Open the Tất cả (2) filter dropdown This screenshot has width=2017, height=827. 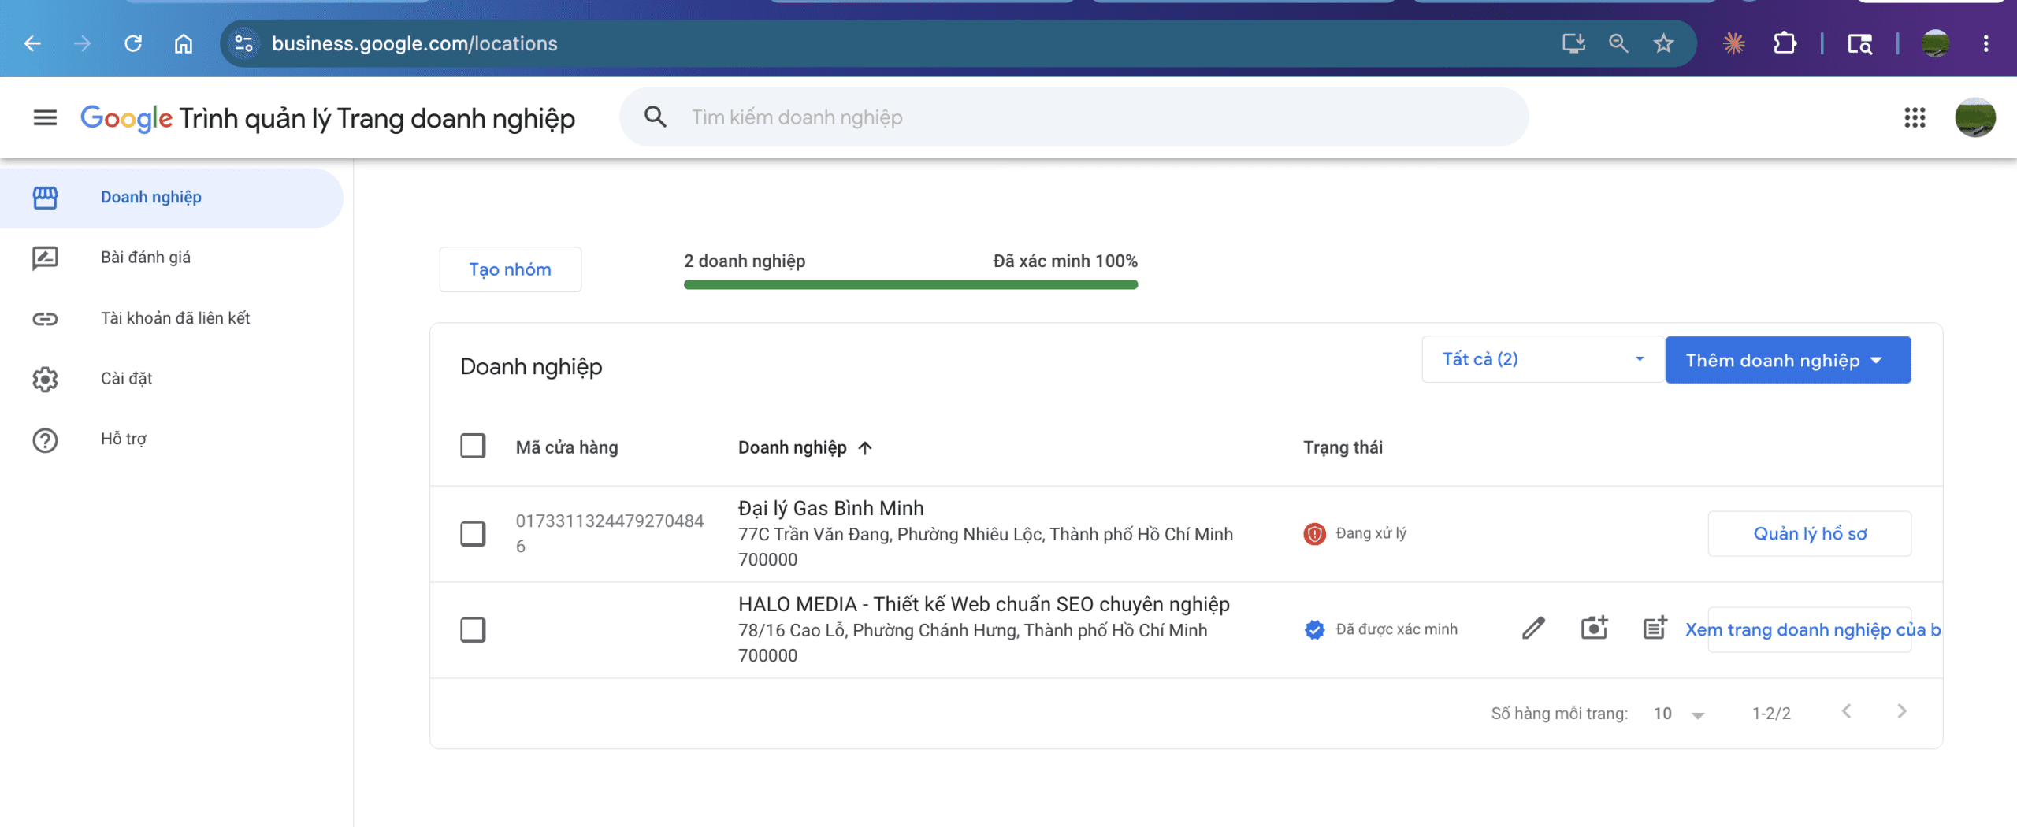1543,359
